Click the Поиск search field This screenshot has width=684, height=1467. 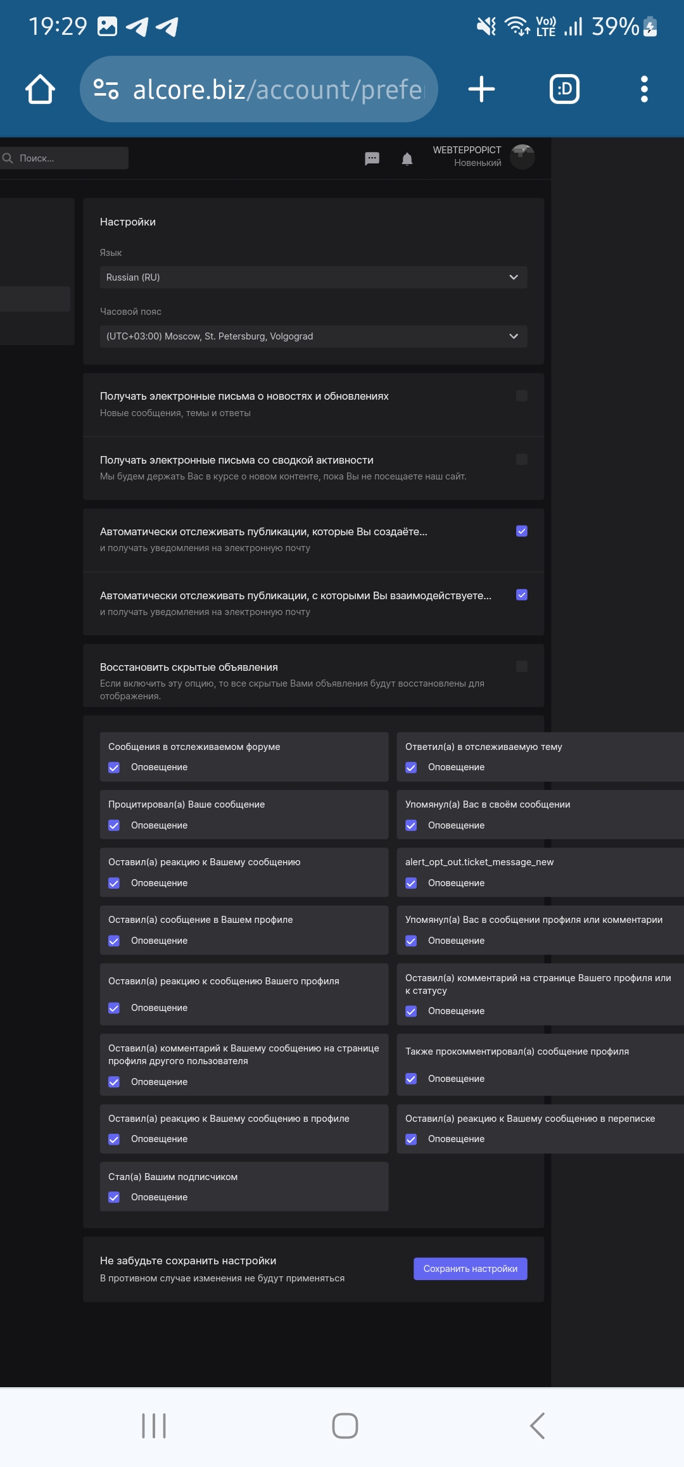(x=70, y=158)
